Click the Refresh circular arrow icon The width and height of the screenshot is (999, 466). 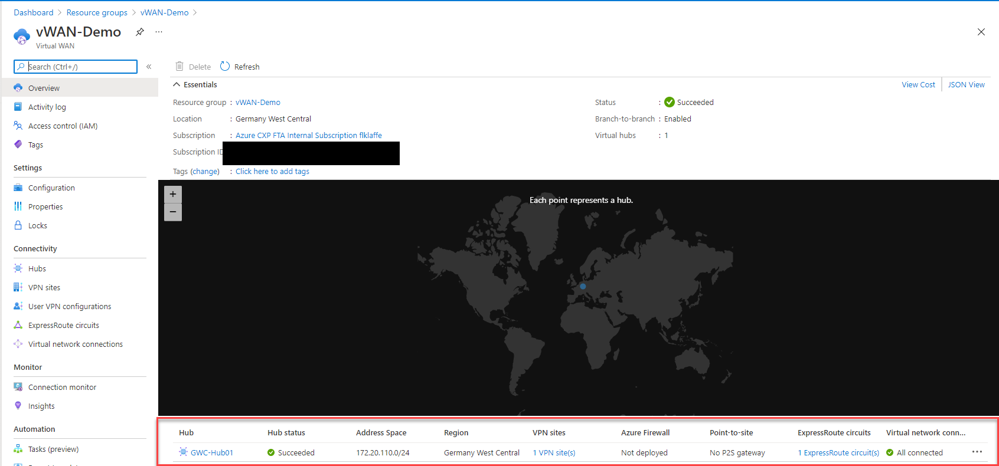(x=225, y=66)
